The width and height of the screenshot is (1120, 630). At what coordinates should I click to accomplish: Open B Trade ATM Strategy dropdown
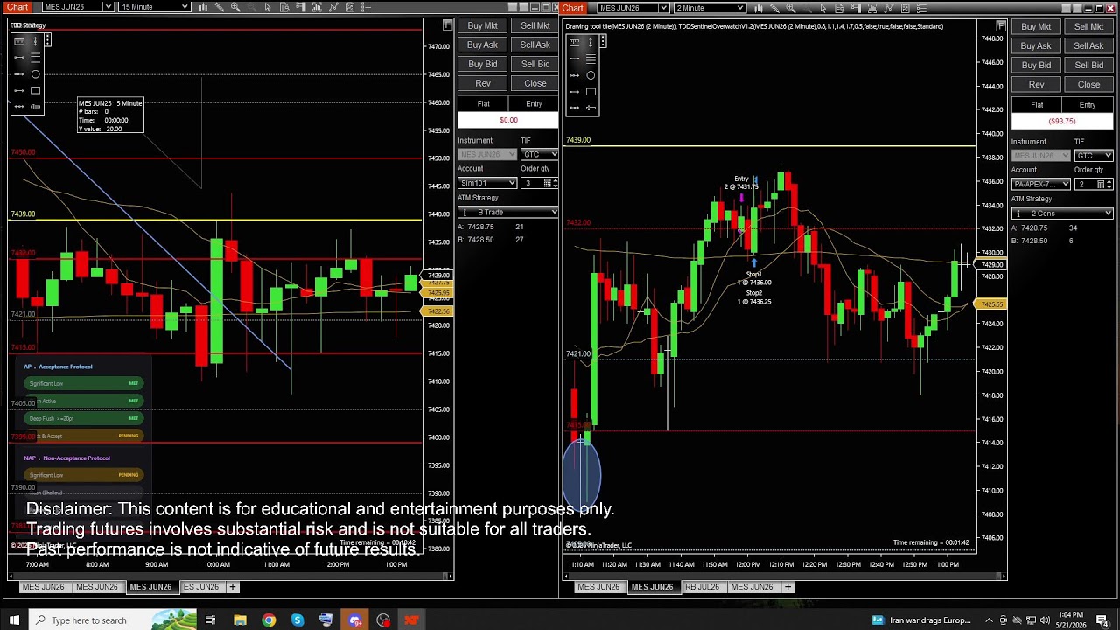[507, 213]
